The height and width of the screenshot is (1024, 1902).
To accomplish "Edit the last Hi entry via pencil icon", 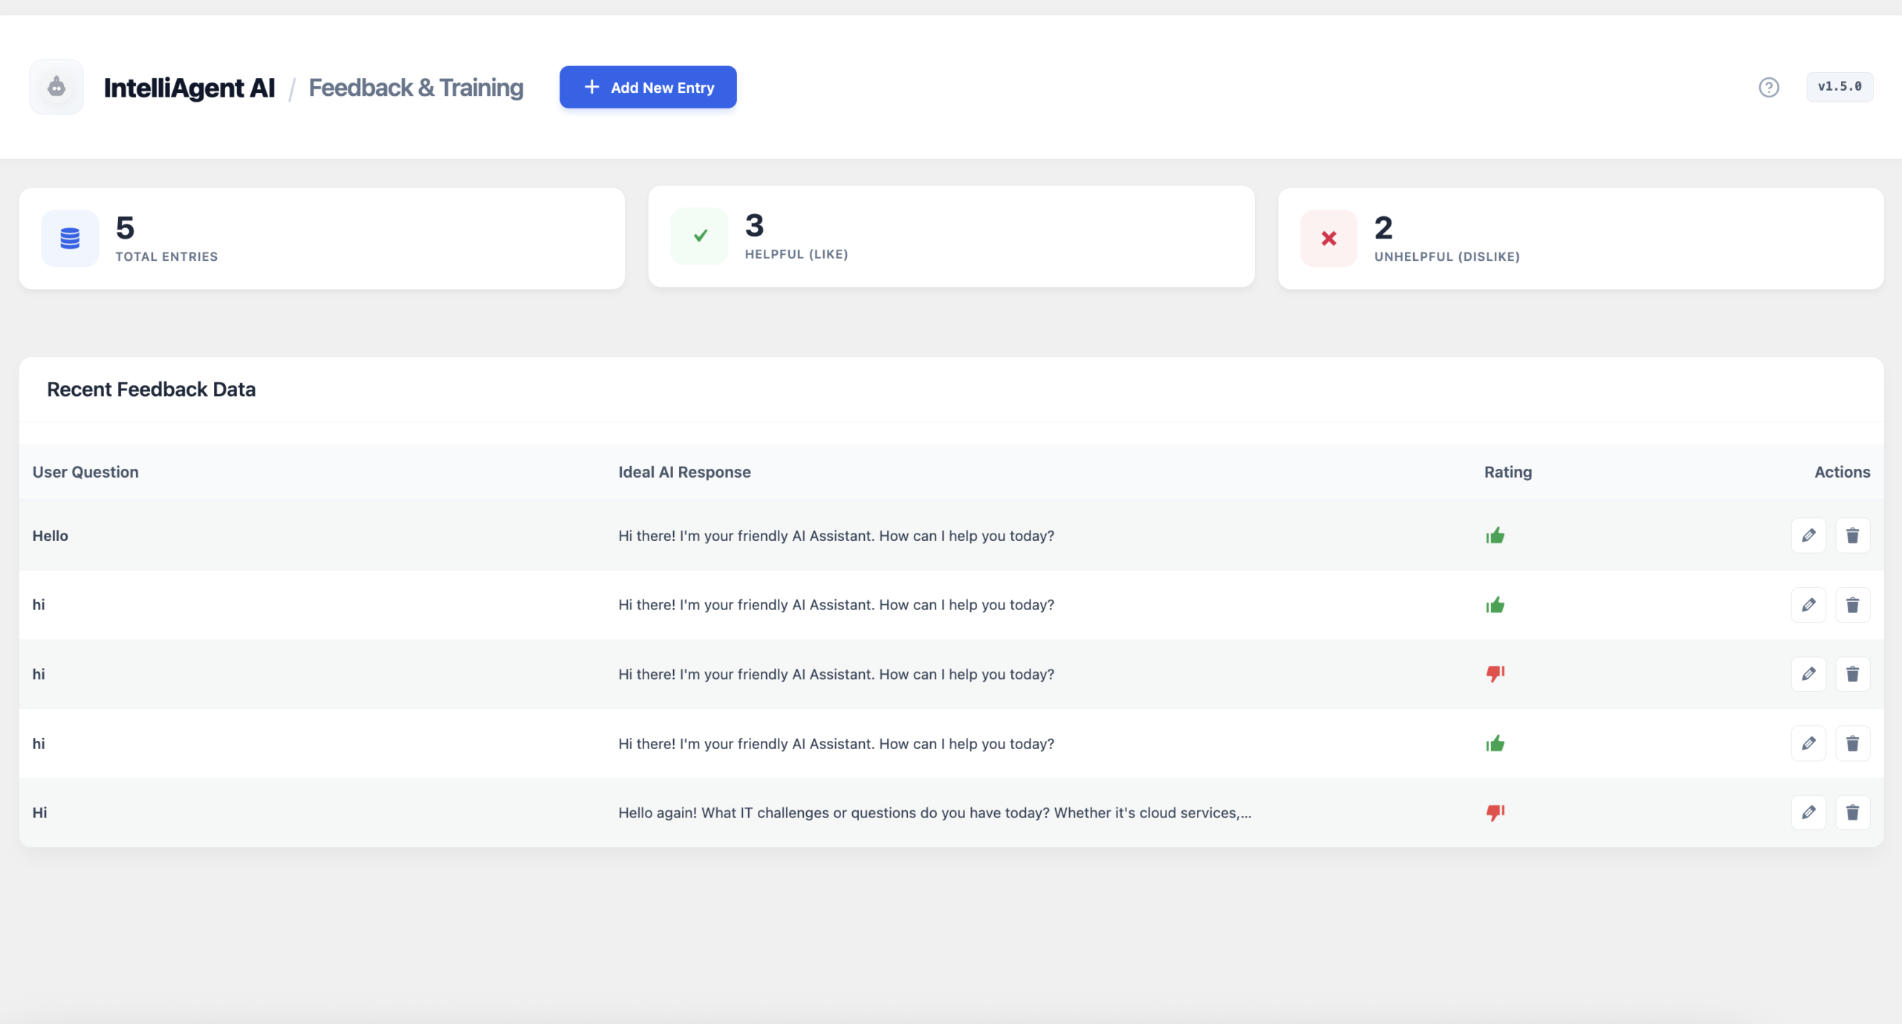I will pos(1809,812).
